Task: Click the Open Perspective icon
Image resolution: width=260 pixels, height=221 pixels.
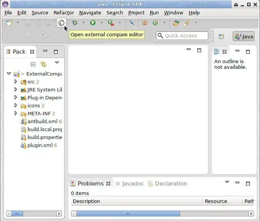Action: [x=221, y=36]
